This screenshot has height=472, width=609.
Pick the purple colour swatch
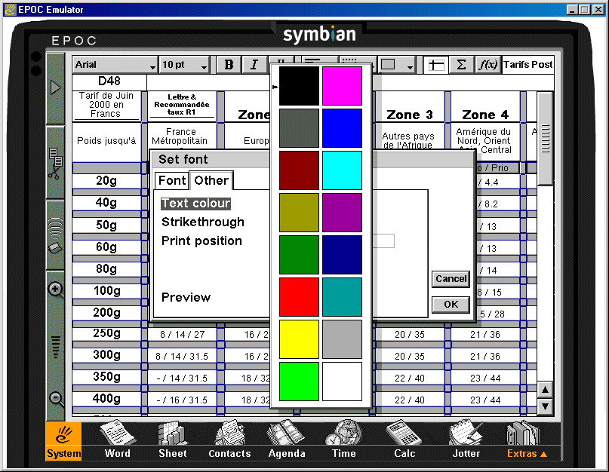[342, 213]
